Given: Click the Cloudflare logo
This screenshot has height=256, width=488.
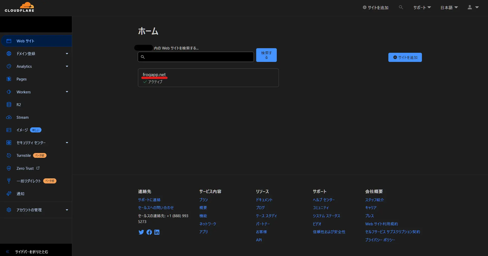Looking at the screenshot, I should click(x=19, y=7).
